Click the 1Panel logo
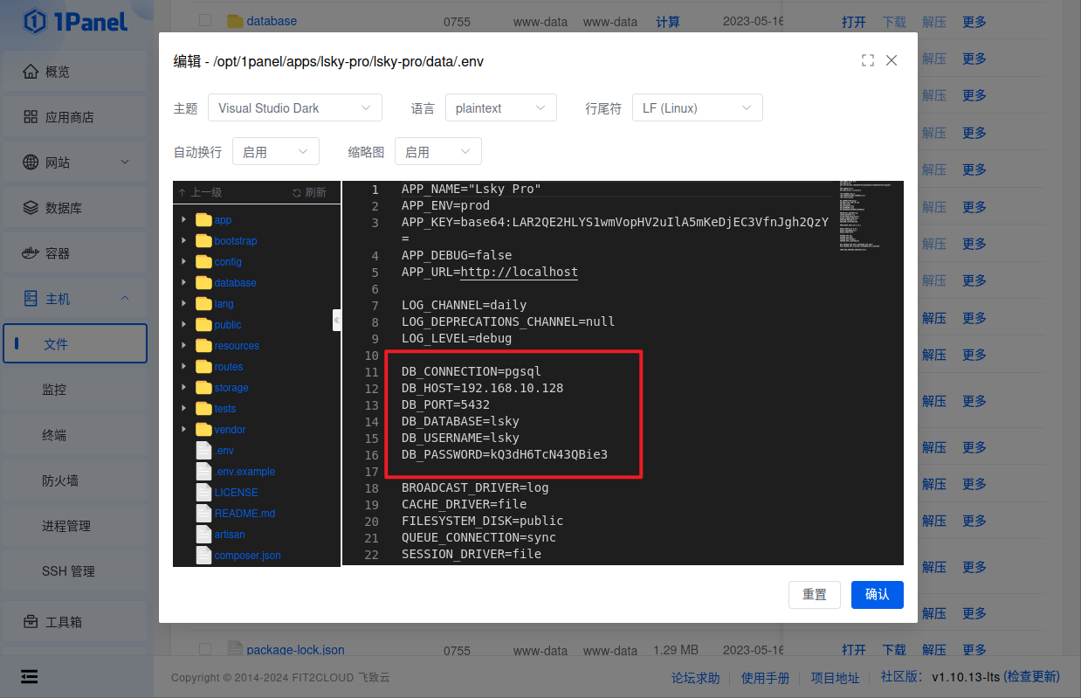The height and width of the screenshot is (698, 1081). click(76, 21)
